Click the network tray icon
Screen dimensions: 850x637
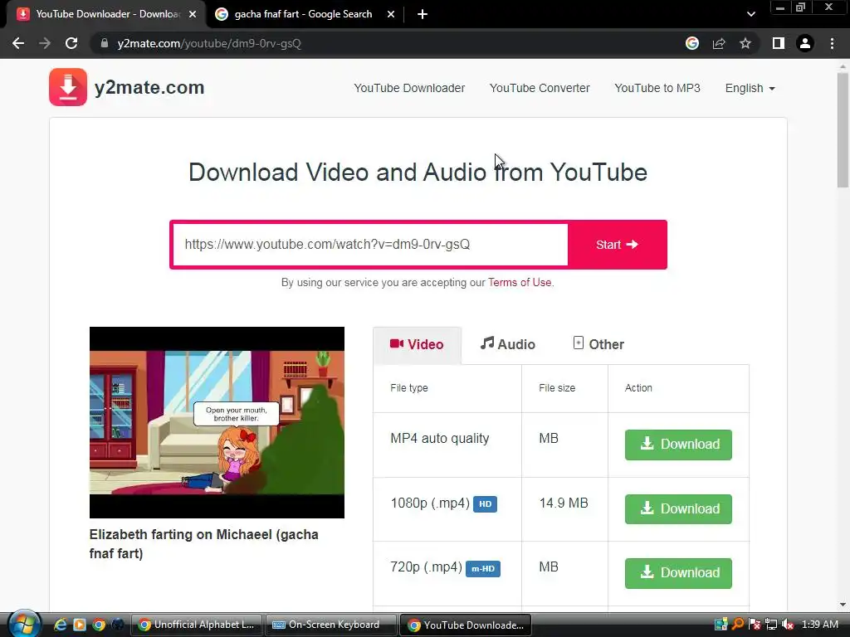771,625
